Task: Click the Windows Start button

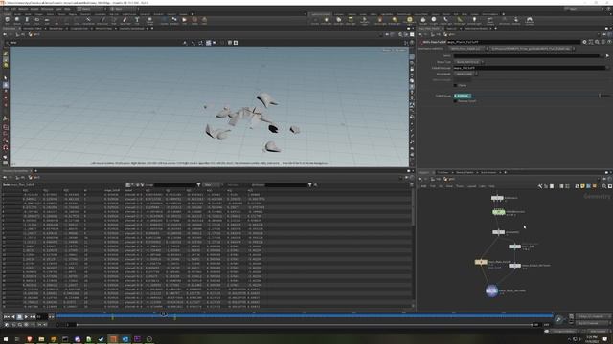Action: 6,339
